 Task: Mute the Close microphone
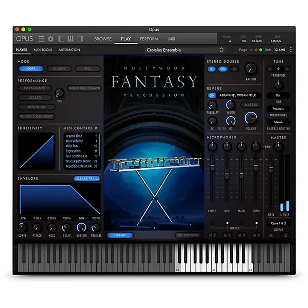[210, 235]
